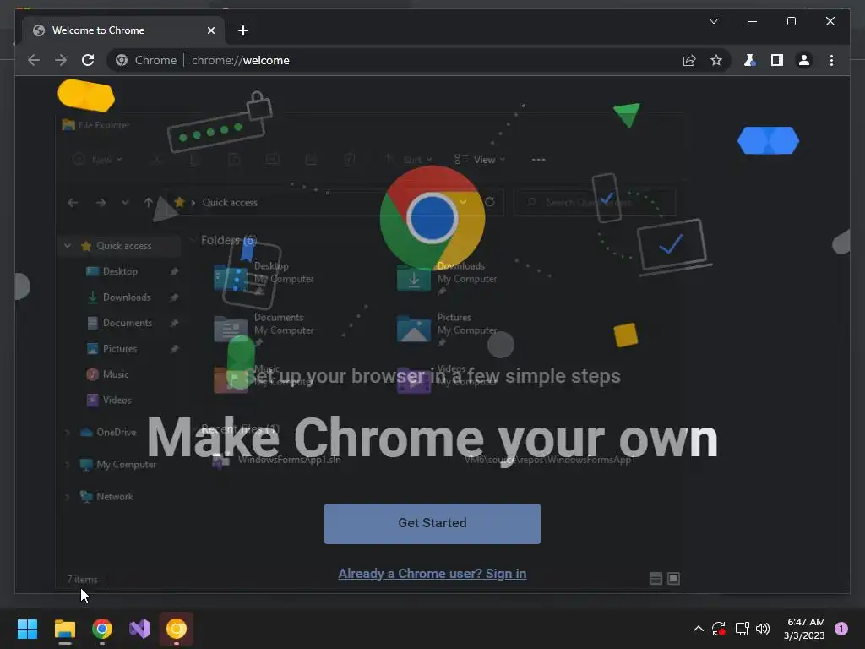Screen dimensions: 865x649
Task: Select Network in File Explorer sidebar
Action: pyautogui.click(x=114, y=497)
